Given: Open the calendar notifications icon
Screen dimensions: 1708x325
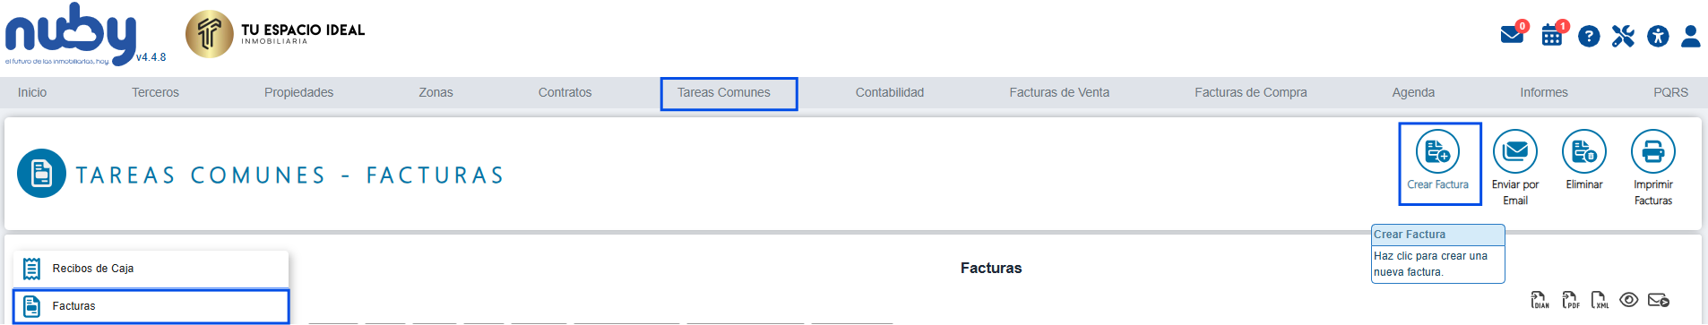Looking at the screenshot, I should (x=1552, y=36).
